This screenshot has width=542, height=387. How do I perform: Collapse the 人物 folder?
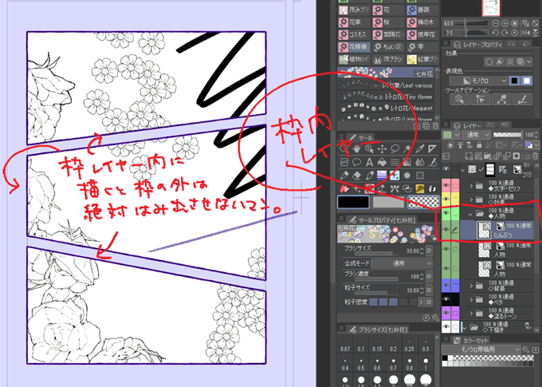[470, 214]
